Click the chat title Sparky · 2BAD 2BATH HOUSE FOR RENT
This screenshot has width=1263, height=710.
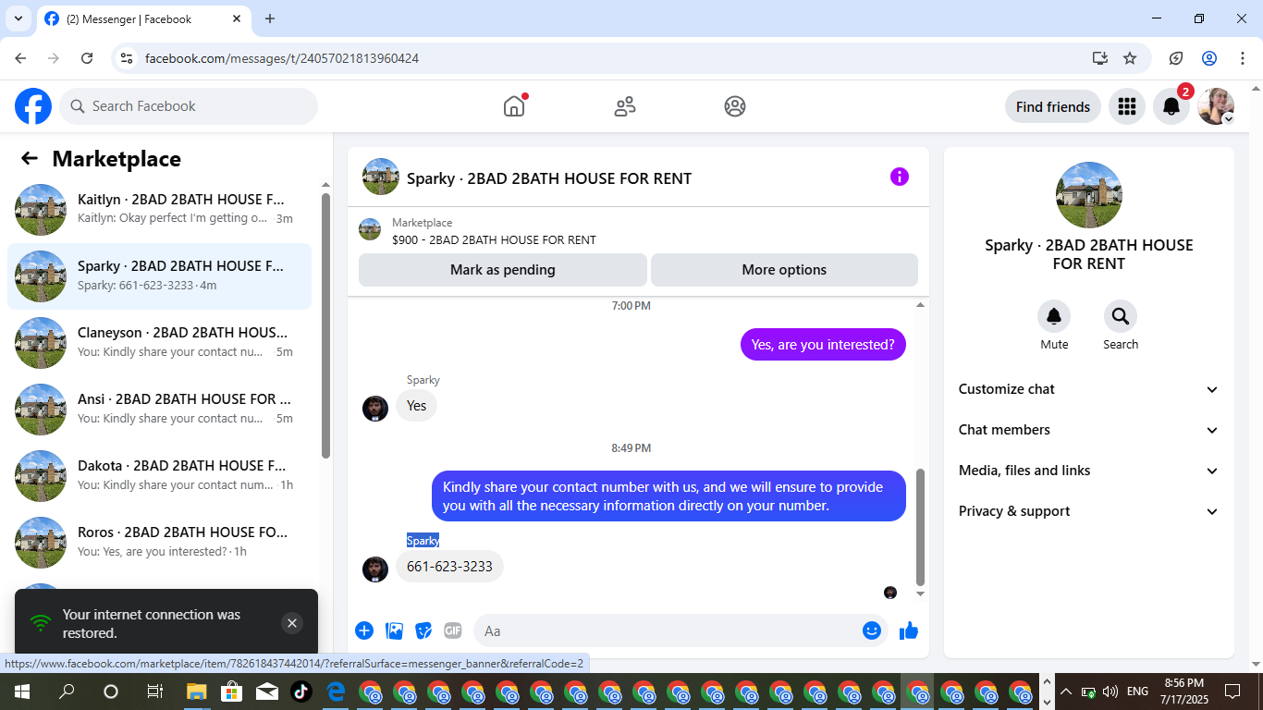click(x=549, y=178)
